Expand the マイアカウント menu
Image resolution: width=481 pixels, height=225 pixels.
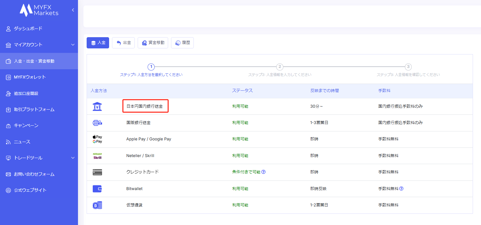click(x=73, y=45)
